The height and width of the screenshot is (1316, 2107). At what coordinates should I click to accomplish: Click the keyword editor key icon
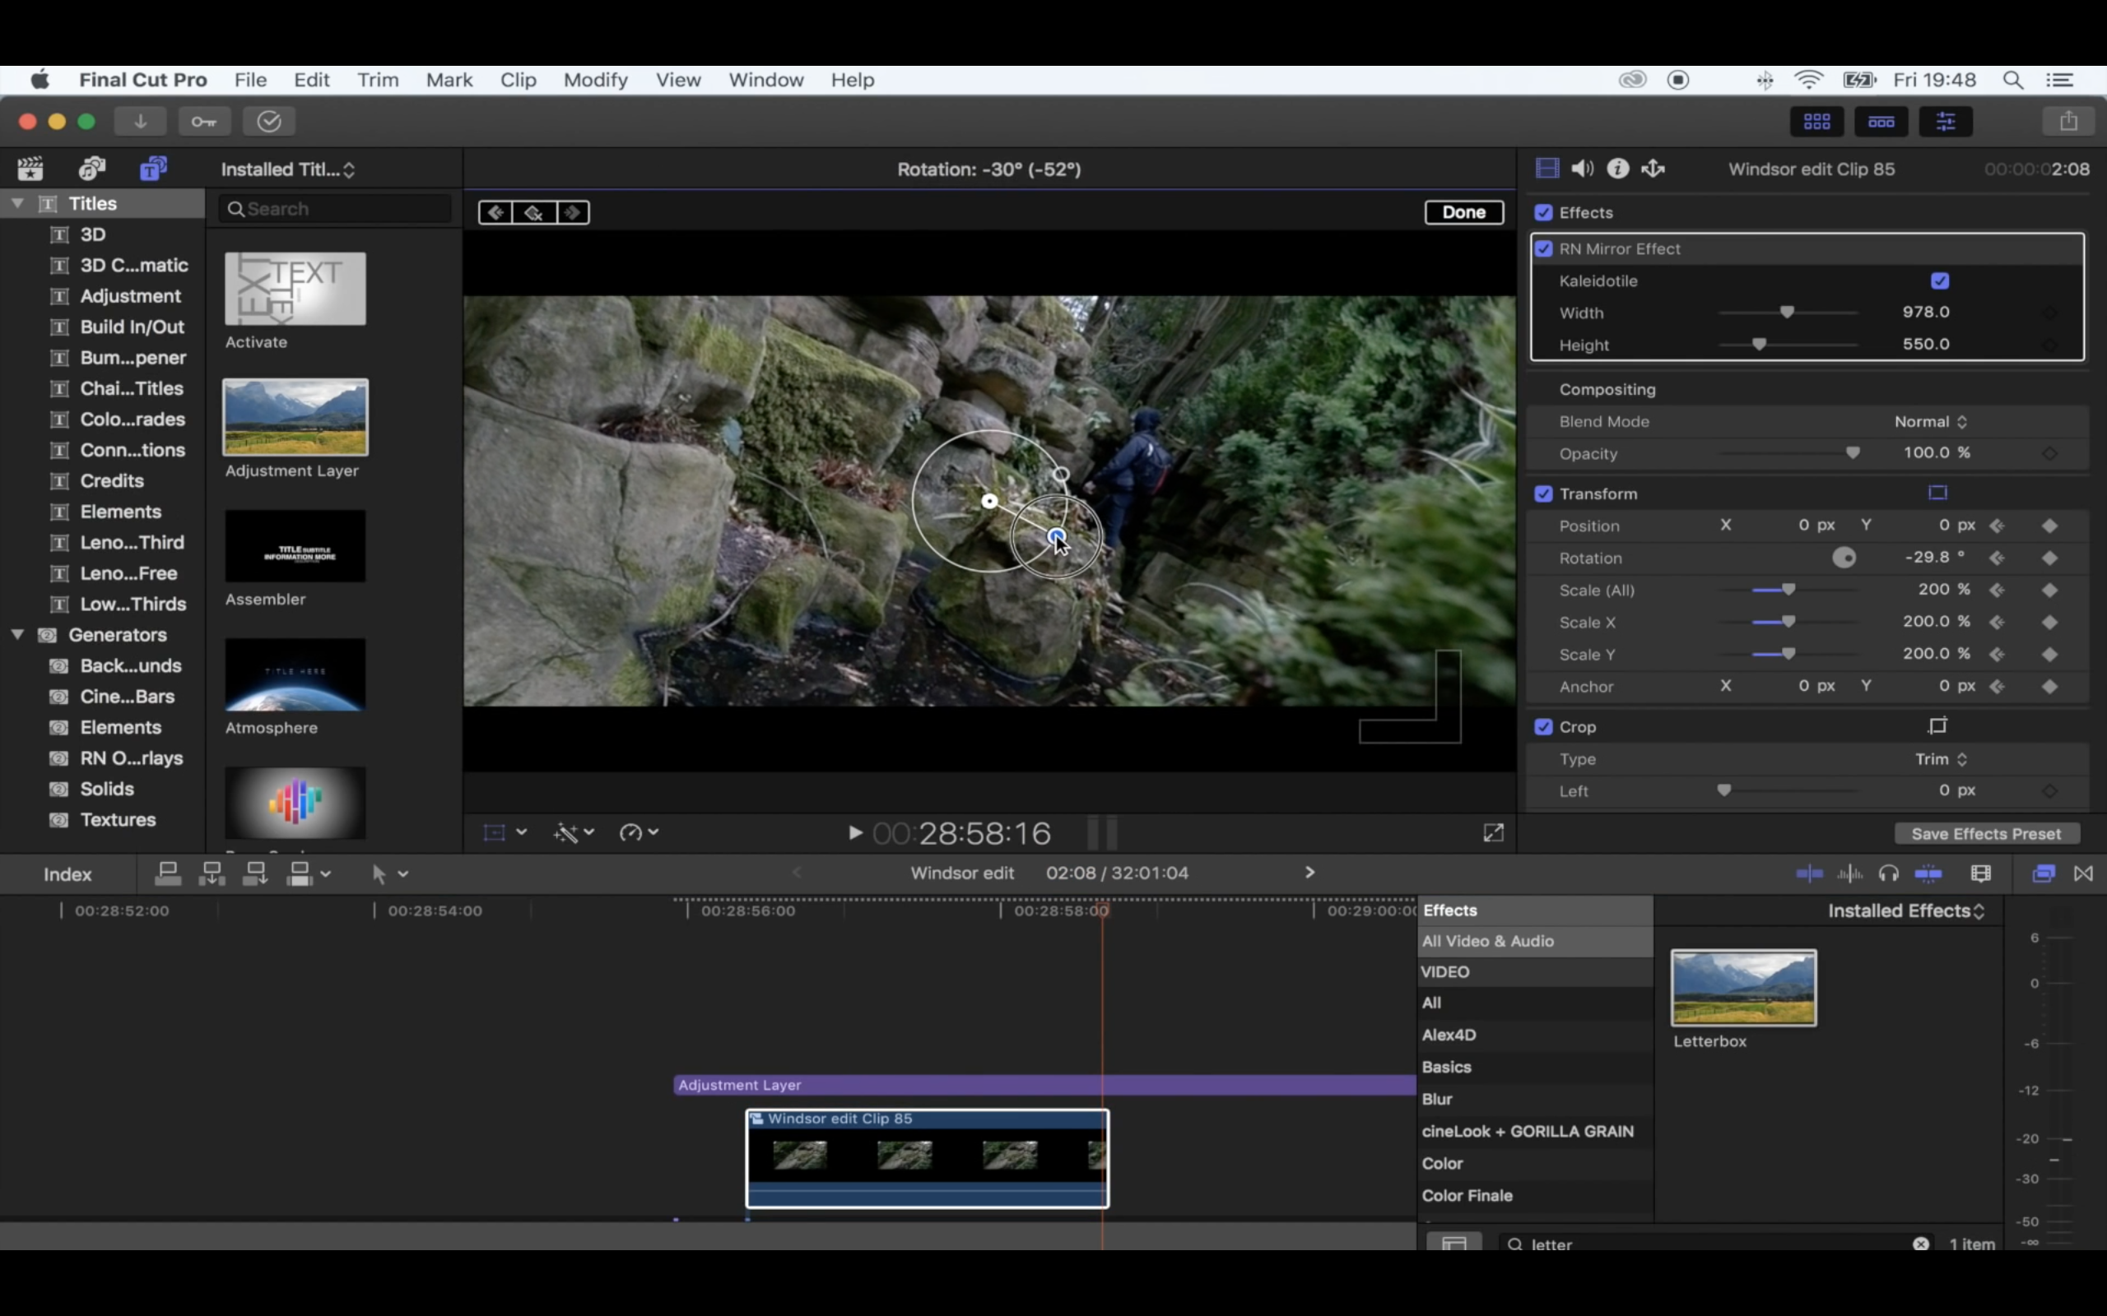[205, 121]
